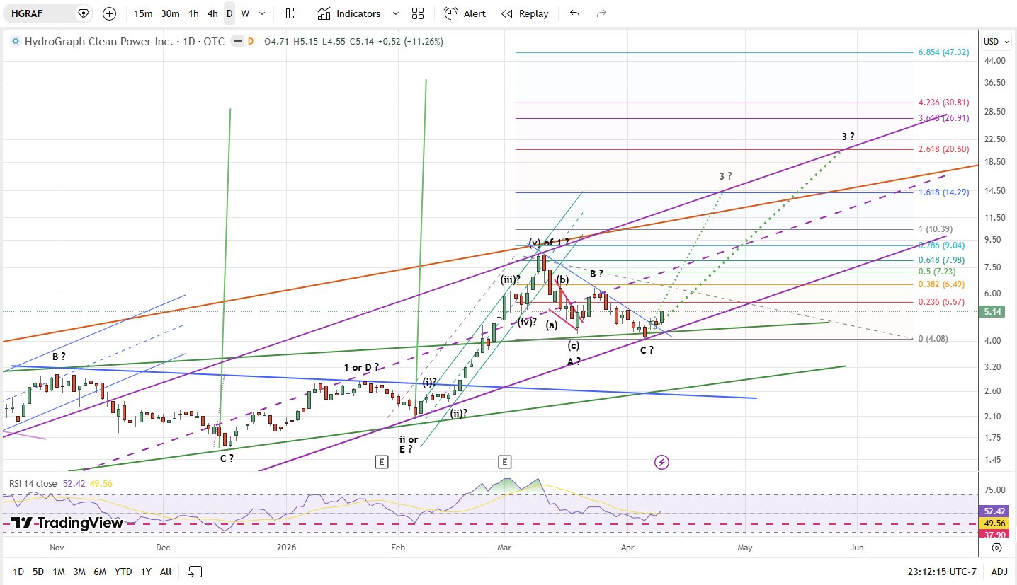Choose the W weekly interval
The width and height of the screenshot is (1017, 585).
pos(245,13)
